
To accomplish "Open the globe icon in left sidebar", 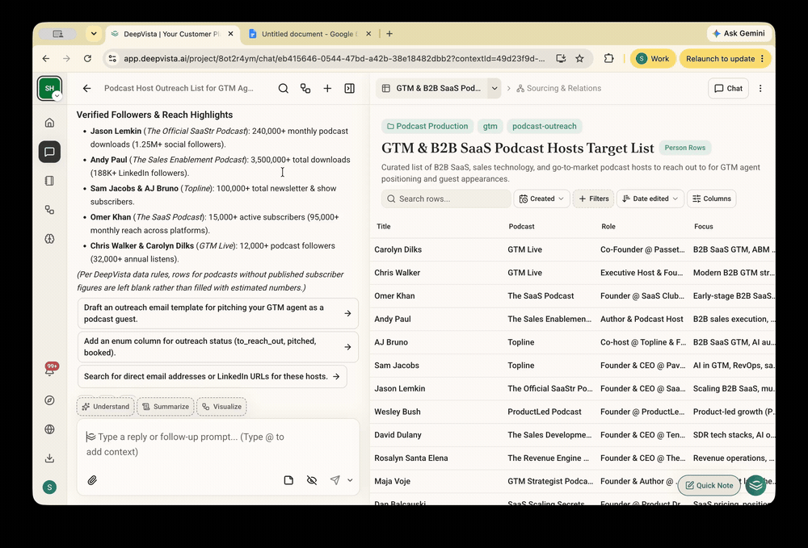I will [49, 429].
